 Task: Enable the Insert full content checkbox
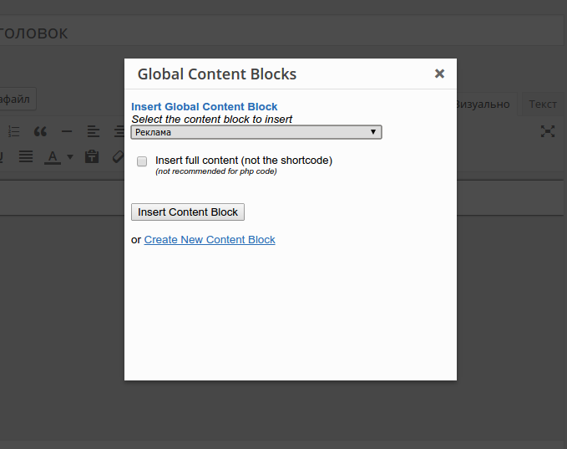pyautogui.click(x=142, y=161)
